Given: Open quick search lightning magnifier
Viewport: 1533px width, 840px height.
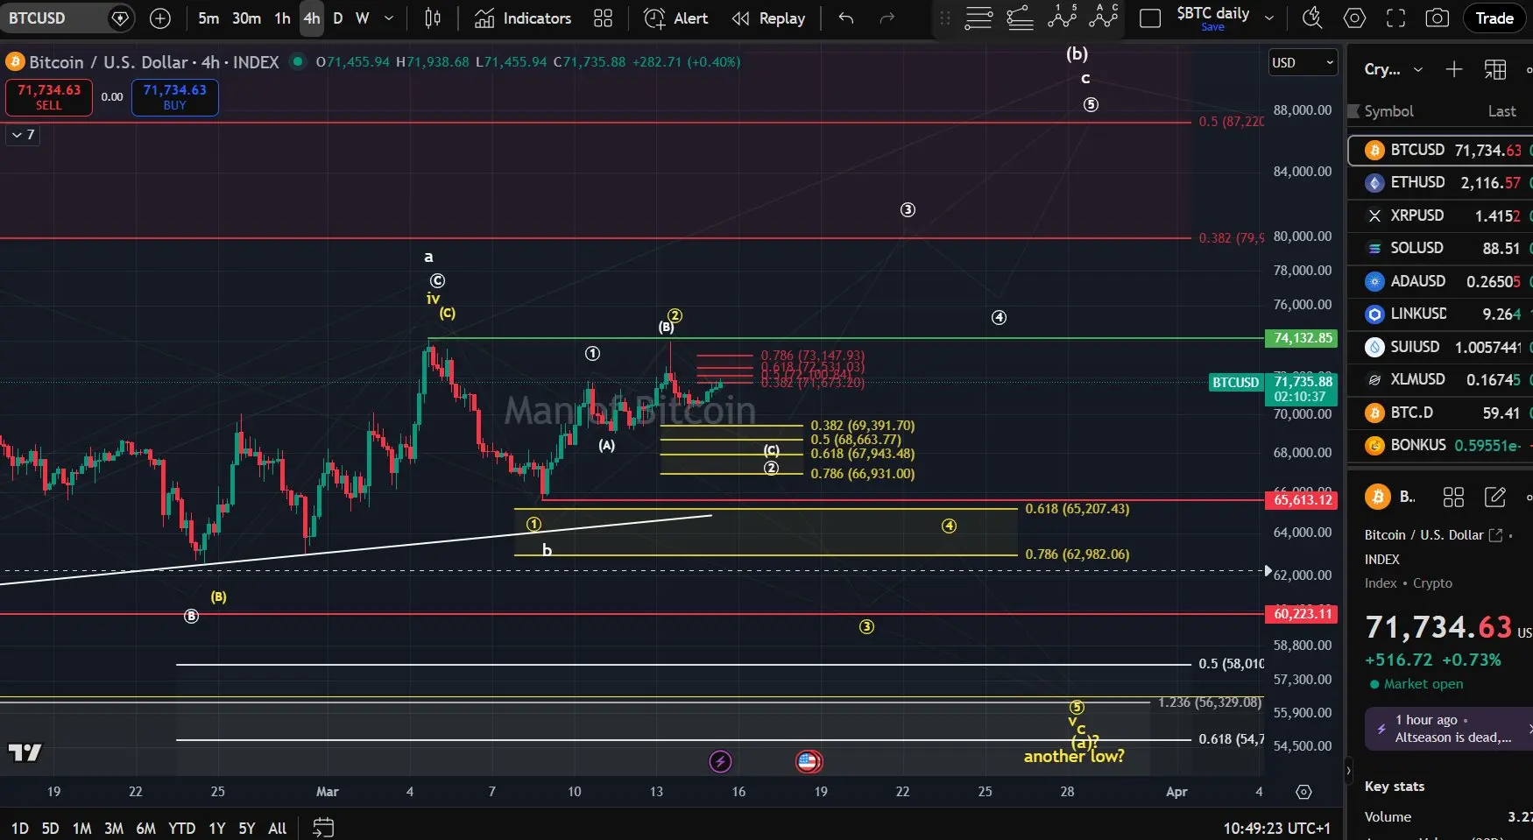Looking at the screenshot, I should (x=1312, y=18).
